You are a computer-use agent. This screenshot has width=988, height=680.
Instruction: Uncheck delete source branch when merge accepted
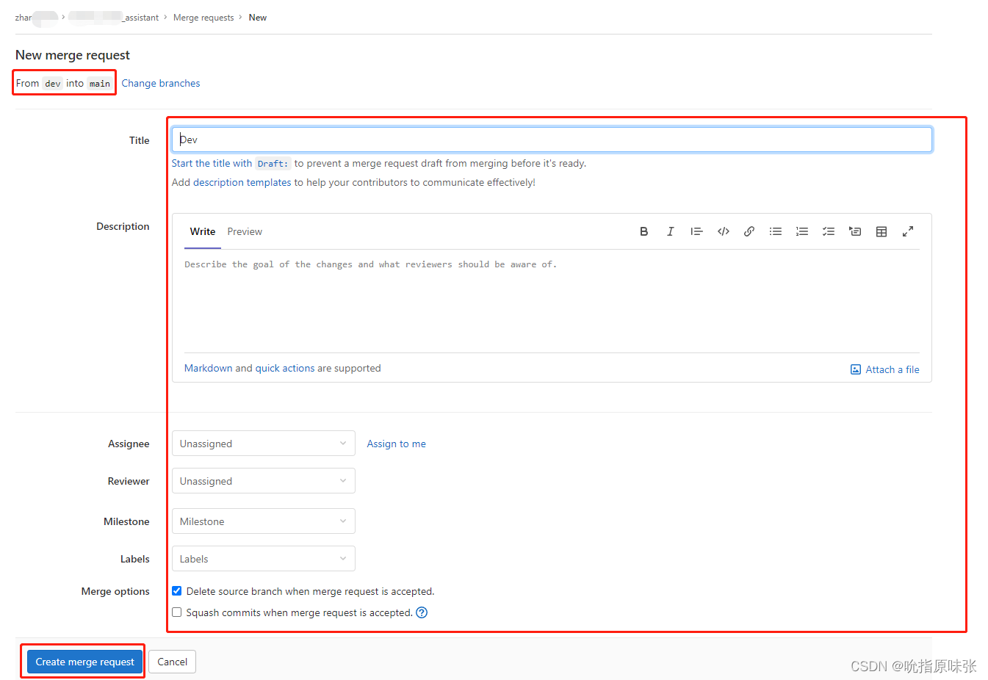(x=176, y=590)
